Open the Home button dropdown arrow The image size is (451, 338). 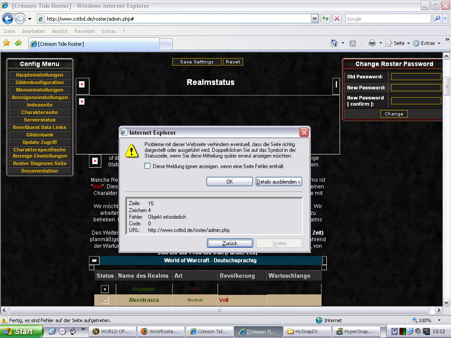(x=343, y=43)
